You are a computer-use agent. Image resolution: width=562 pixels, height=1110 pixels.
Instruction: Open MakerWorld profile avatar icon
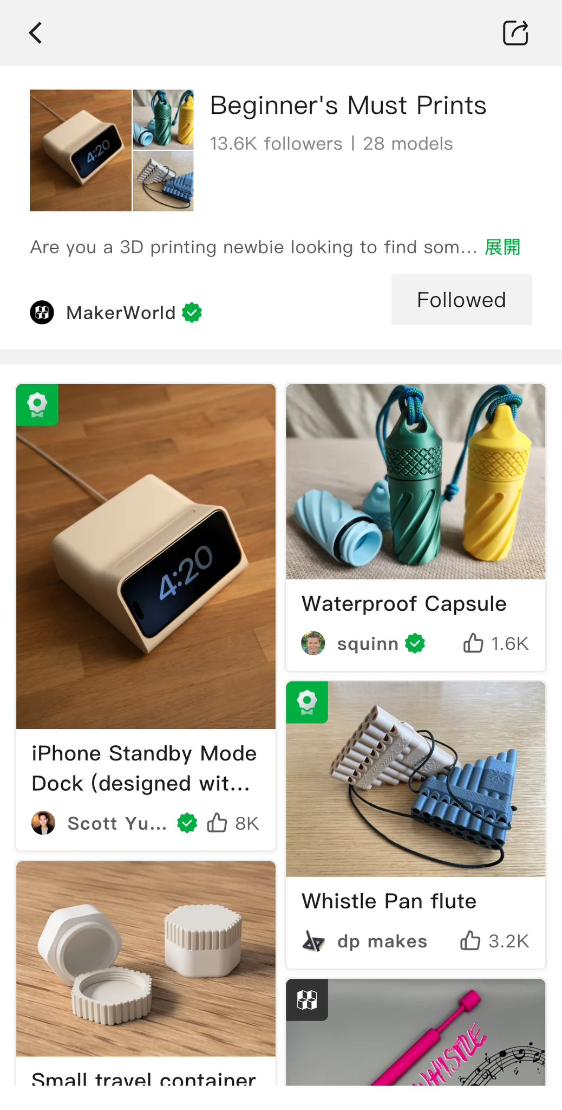[x=42, y=313]
